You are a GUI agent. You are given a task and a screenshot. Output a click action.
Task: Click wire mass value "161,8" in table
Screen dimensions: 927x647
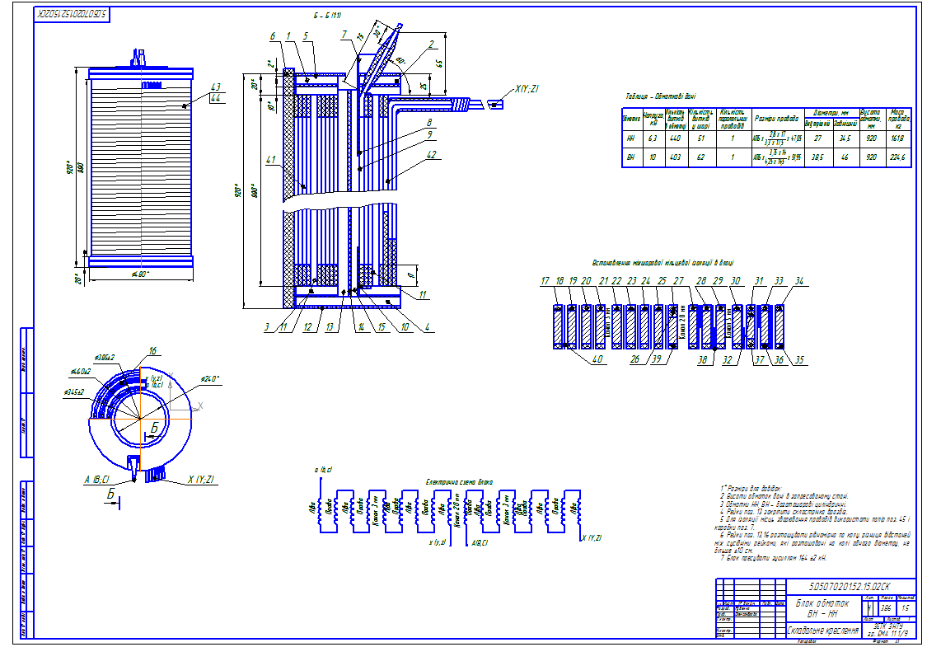[x=897, y=138]
